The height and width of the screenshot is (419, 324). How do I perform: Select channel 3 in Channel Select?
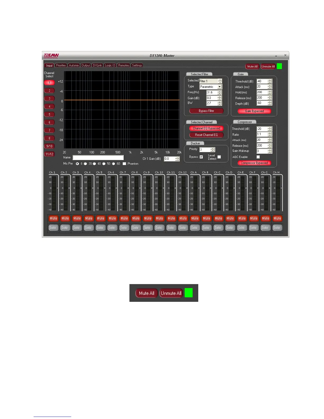tap(49, 98)
